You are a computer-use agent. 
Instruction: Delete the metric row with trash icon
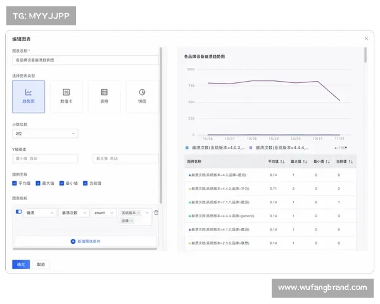(x=156, y=213)
